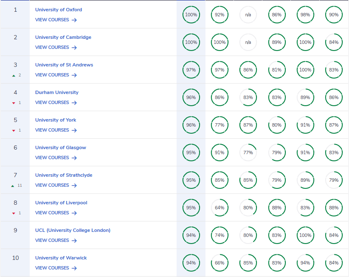Select View Courses under University of Glasgow
The height and width of the screenshot is (277, 349).
click(52, 158)
